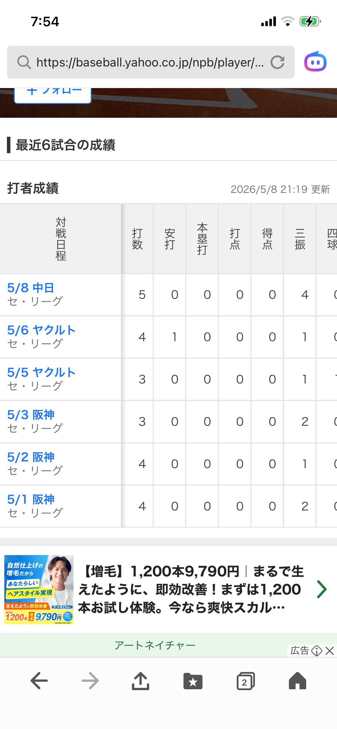Go to the browser home icon

(298, 681)
